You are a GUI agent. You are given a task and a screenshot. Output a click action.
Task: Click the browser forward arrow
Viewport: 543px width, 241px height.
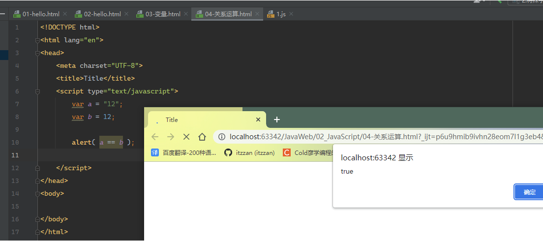[170, 137]
